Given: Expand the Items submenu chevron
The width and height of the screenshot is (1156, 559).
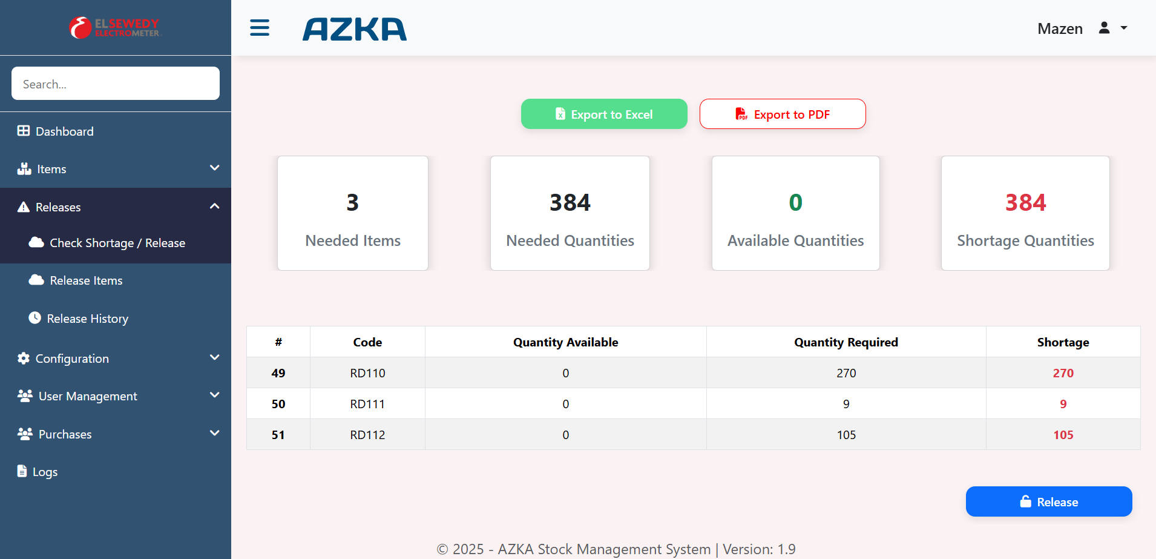Looking at the screenshot, I should click(214, 168).
